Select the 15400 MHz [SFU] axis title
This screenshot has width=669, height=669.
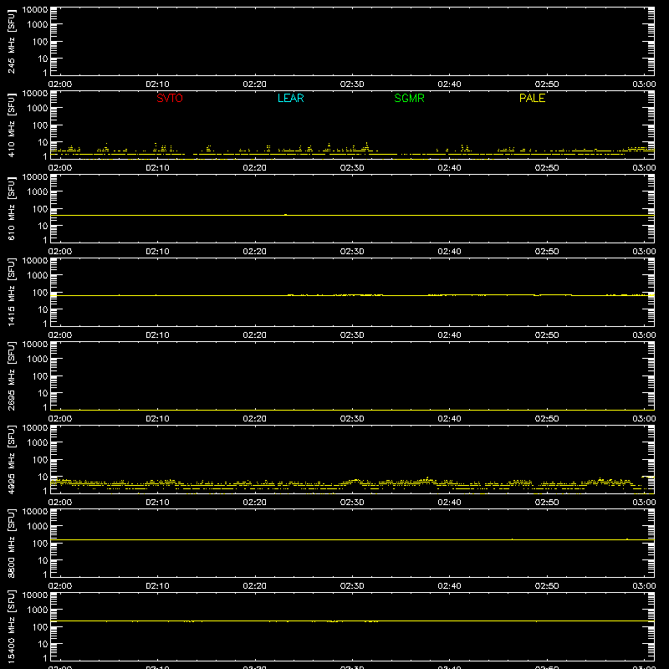(11, 626)
